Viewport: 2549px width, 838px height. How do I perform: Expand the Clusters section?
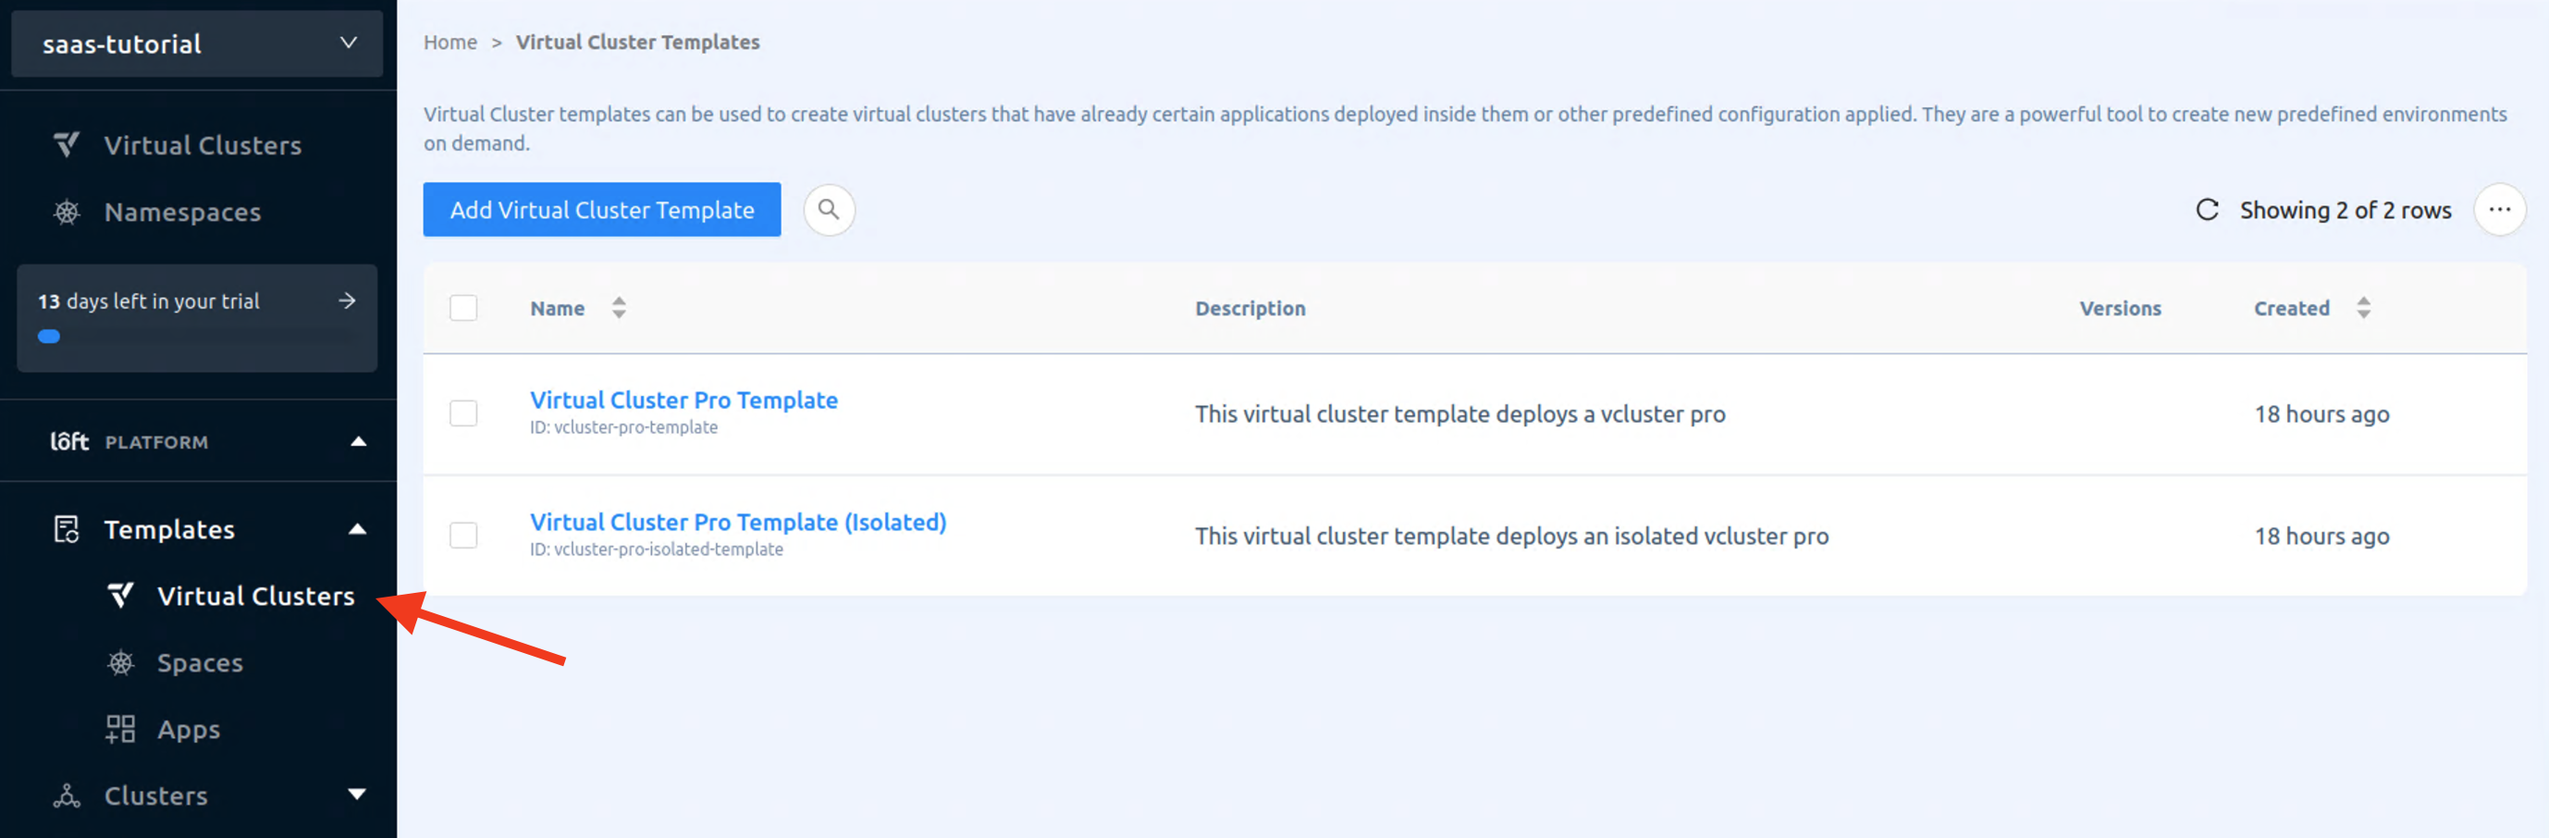[356, 795]
